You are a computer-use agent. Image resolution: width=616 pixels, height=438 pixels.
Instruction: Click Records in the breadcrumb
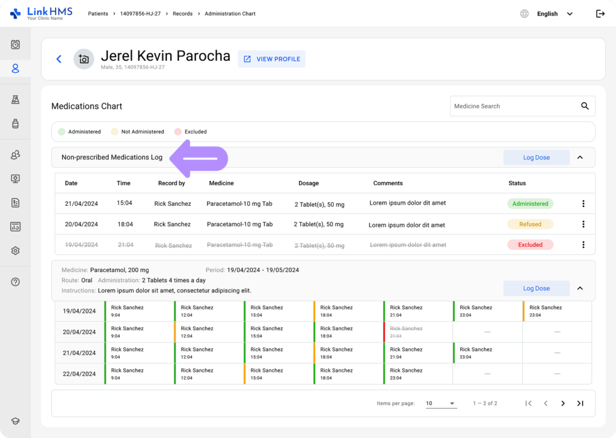click(x=182, y=14)
